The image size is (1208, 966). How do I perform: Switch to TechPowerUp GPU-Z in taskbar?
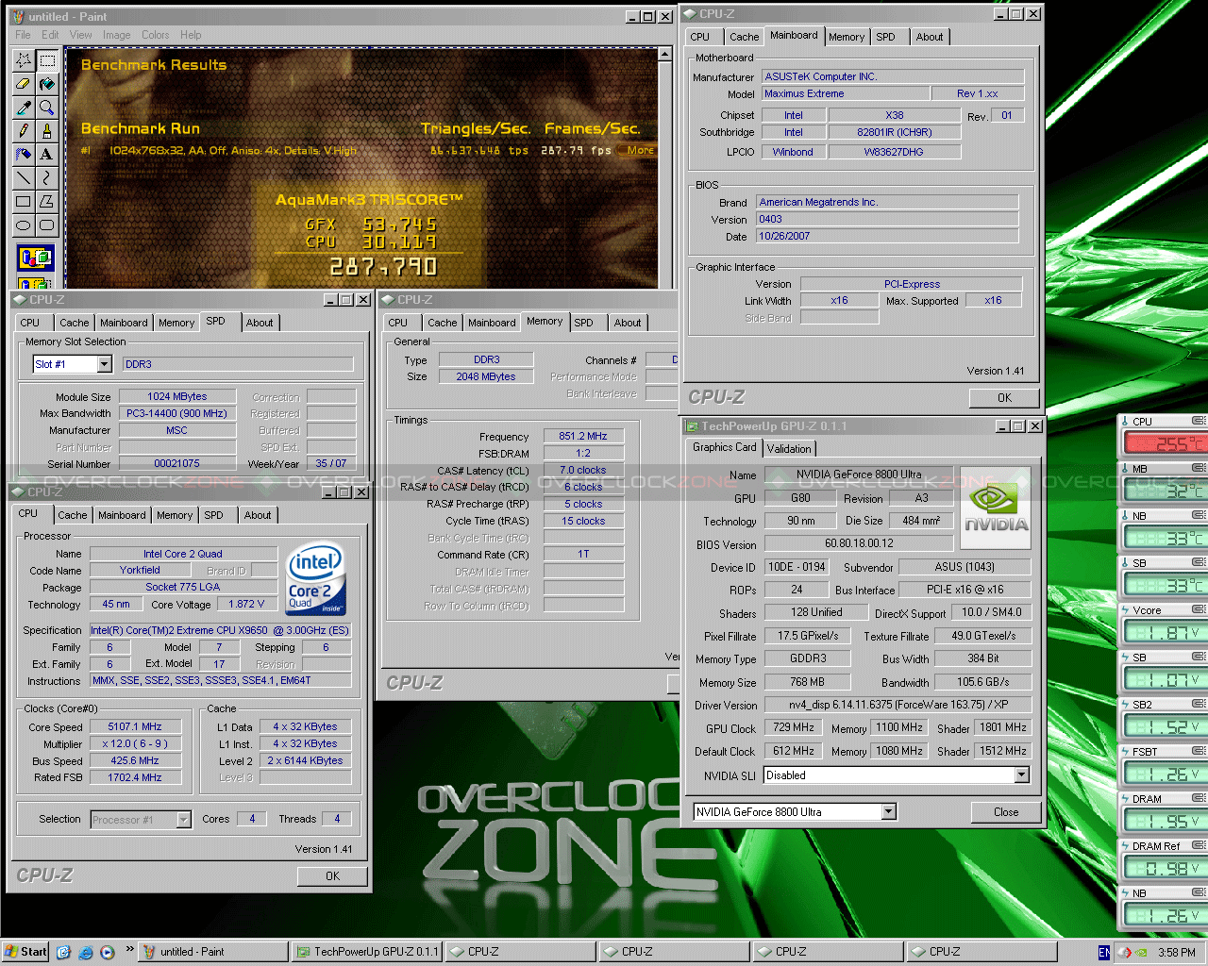[367, 952]
